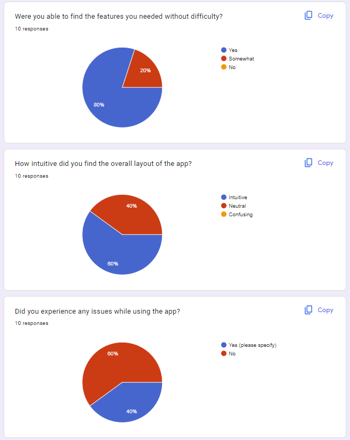Click the copy icon for the layout chart
350x440 pixels.
308,163
